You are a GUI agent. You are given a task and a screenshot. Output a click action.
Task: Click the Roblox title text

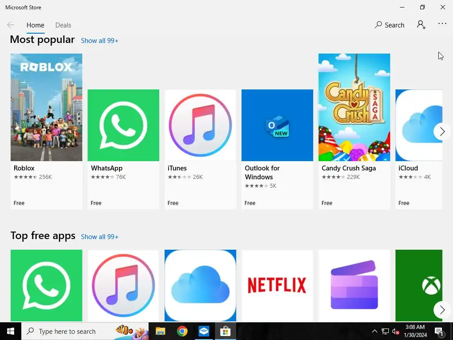(x=24, y=168)
